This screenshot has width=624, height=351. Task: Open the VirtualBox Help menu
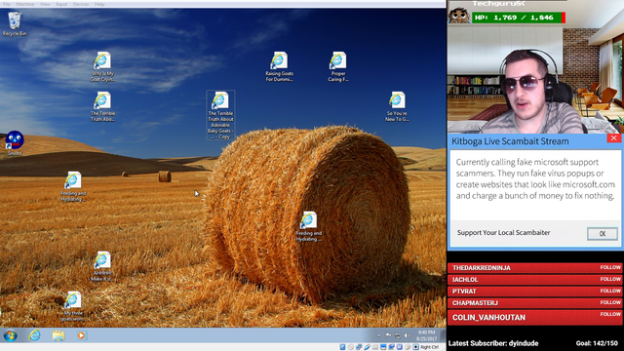pyautogui.click(x=99, y=4)
